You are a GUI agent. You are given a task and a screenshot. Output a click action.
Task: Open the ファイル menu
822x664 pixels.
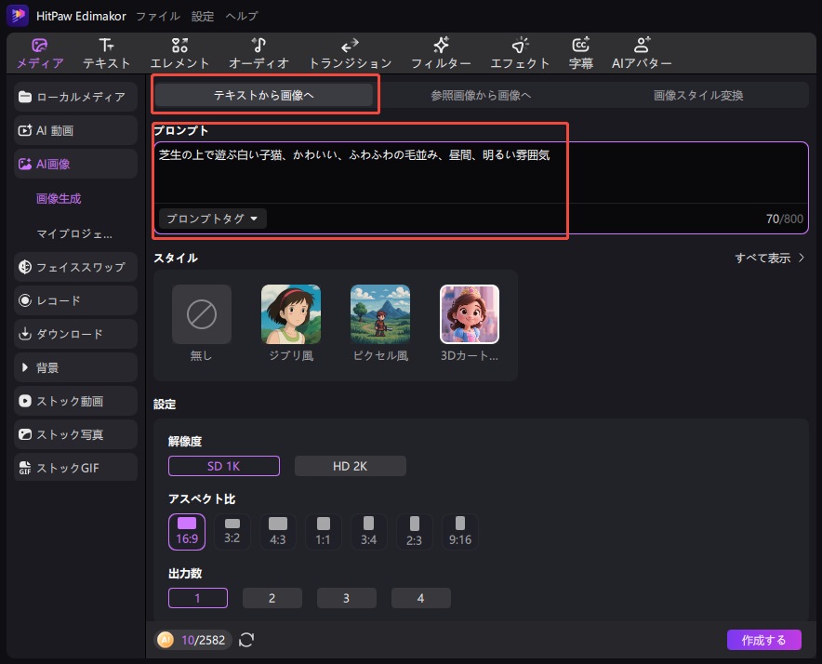158,16
